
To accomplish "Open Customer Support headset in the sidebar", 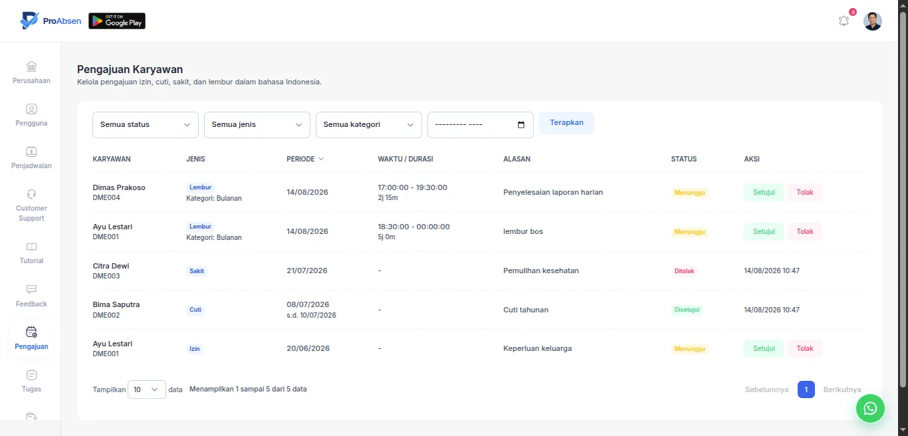I will (x=31, y=205).
